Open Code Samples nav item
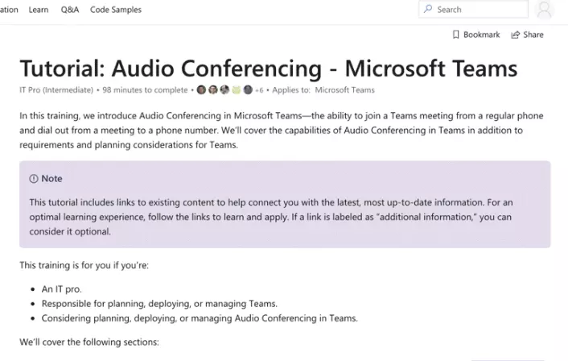Viewport: 568px width, 361px height. (x=116, y=10)
